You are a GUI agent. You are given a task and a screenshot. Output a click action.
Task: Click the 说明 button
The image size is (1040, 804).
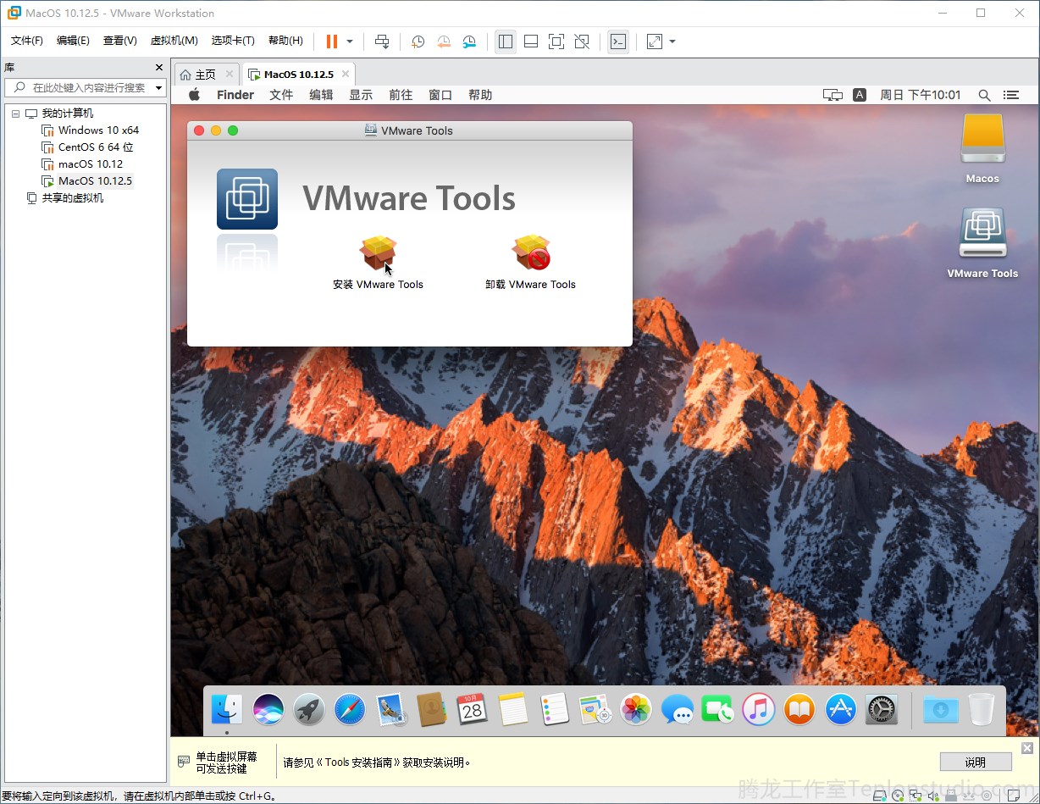click(976, 762)
